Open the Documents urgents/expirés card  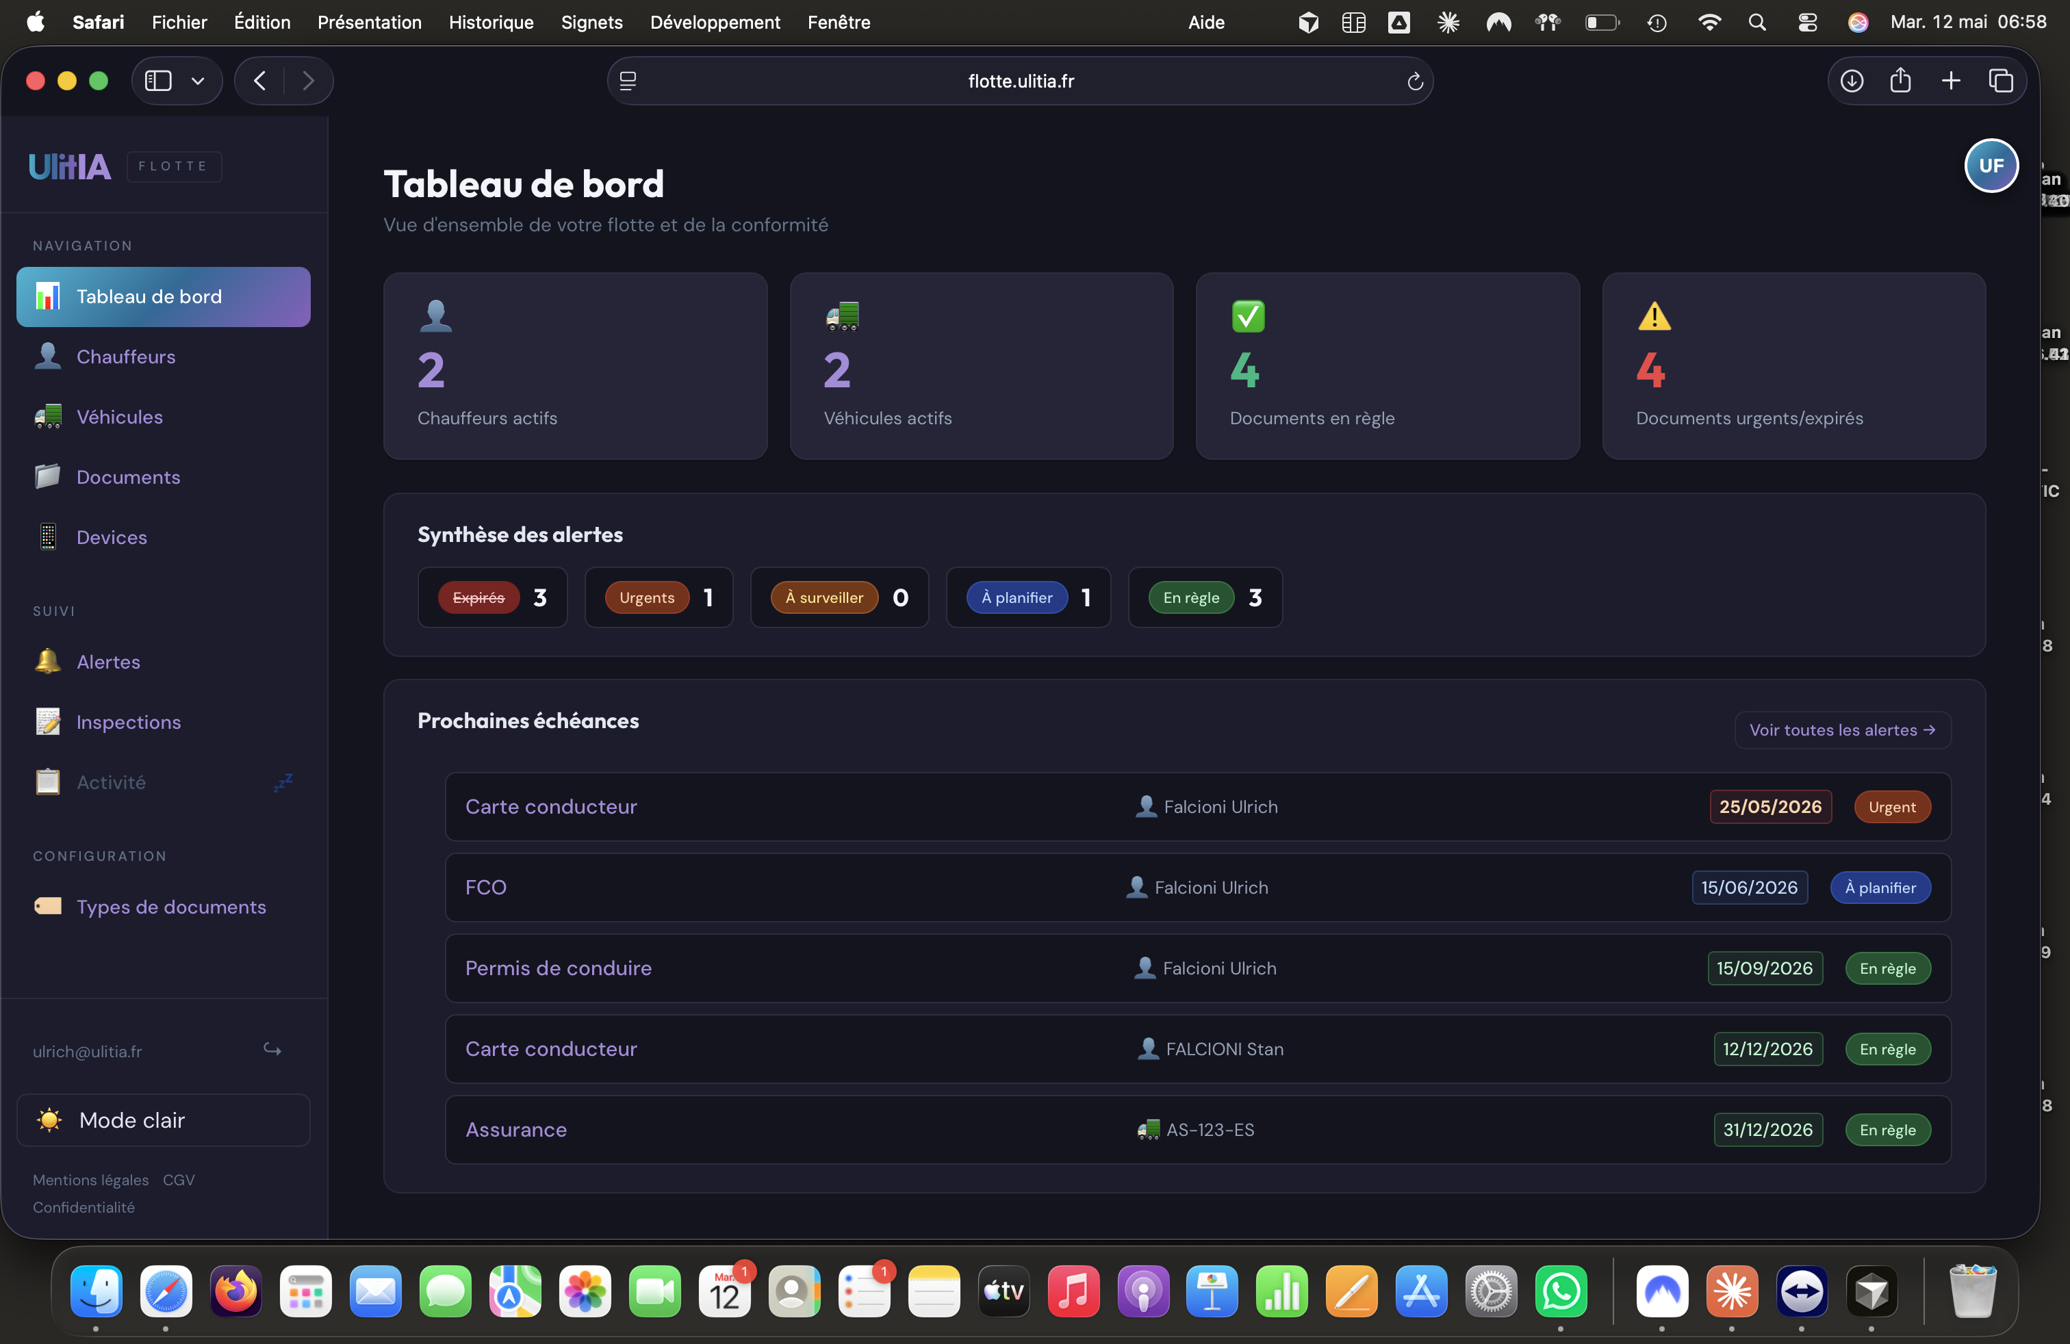1793,366
